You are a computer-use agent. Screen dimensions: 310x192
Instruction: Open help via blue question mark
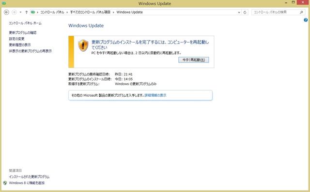coord(306,20)
